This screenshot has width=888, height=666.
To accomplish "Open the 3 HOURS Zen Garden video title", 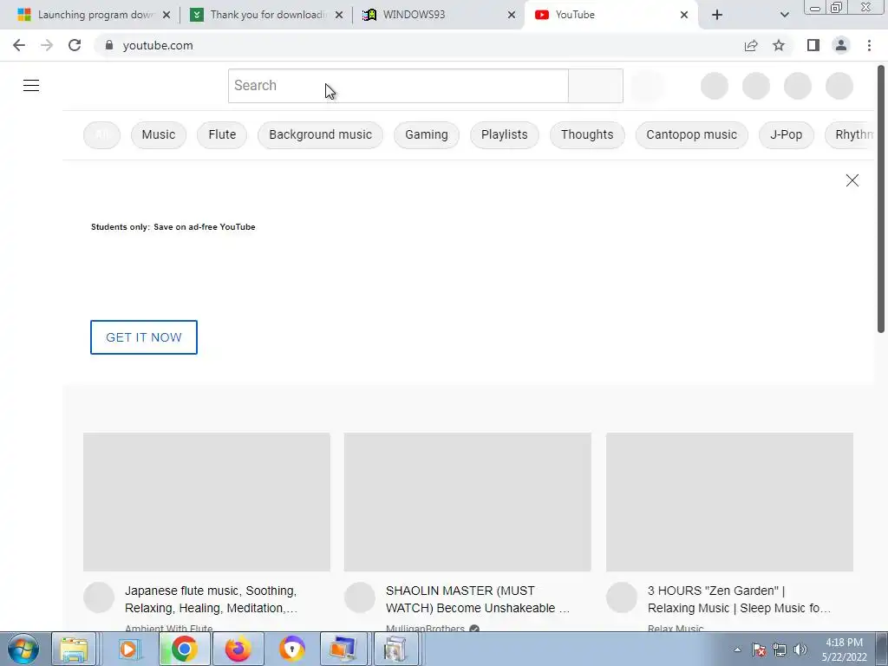I will click(740, 599).
